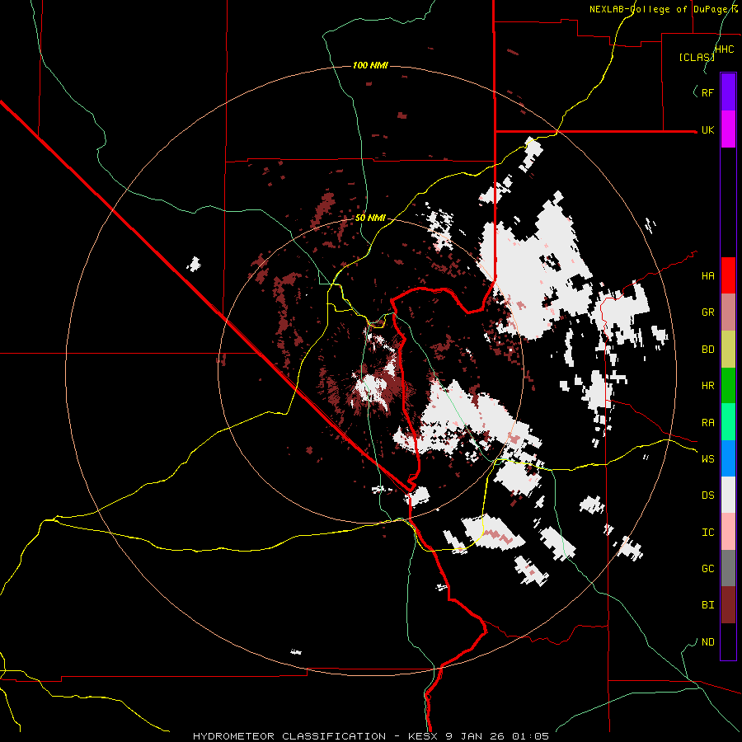Click the [CLAS] label
The height and width of the screenshot is (742, 742).
point(696,57)
